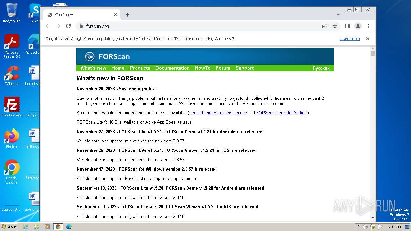
Task: View site info padlock icon
Action: click(x=81, y=26)
